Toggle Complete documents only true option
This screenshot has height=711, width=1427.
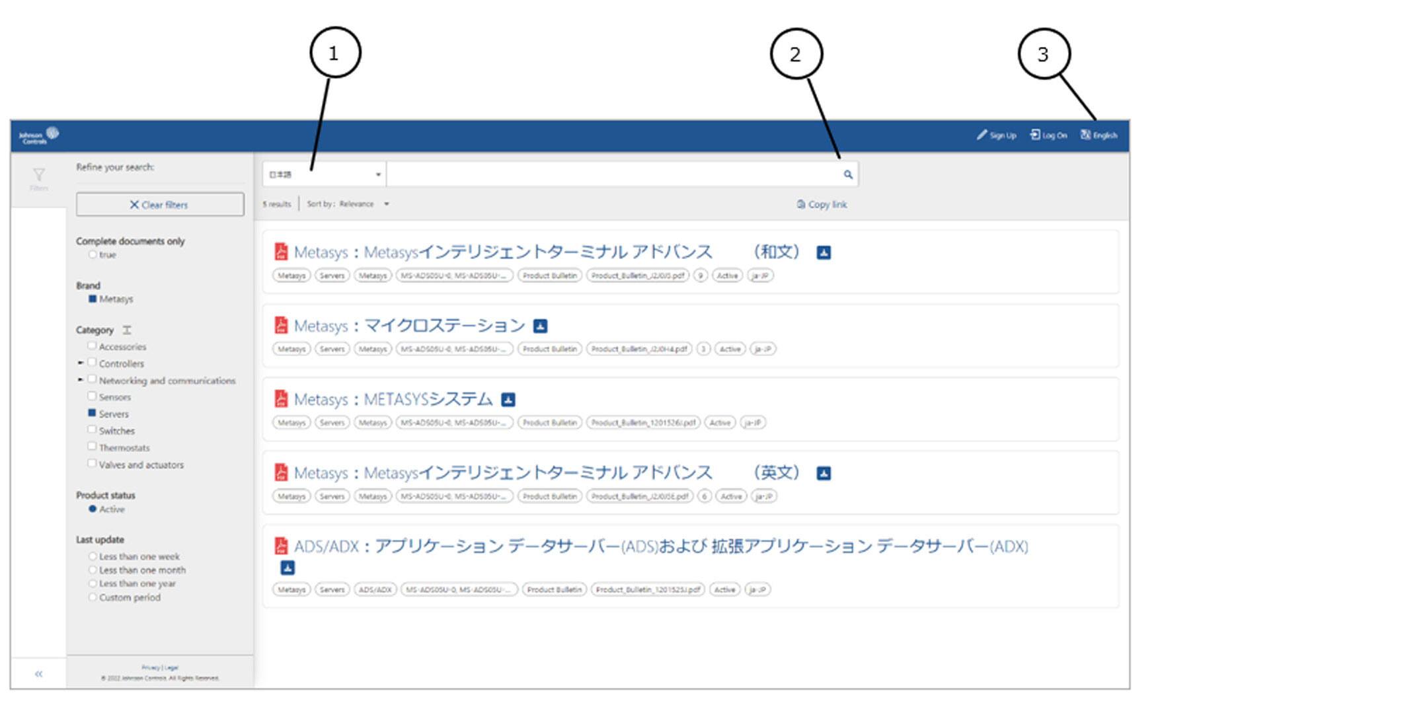coord(93,255)
